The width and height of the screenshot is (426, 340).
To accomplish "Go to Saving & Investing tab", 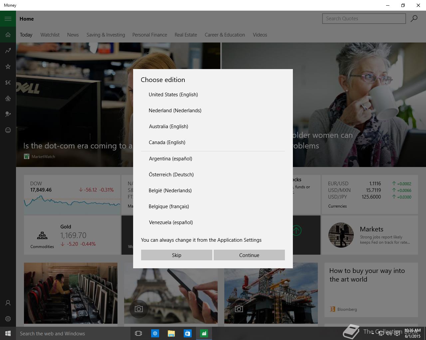I will [106, 35].
